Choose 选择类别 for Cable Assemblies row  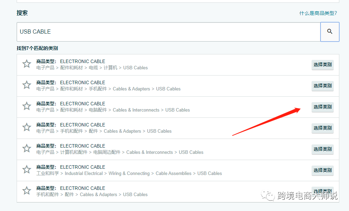coord(323,170)
